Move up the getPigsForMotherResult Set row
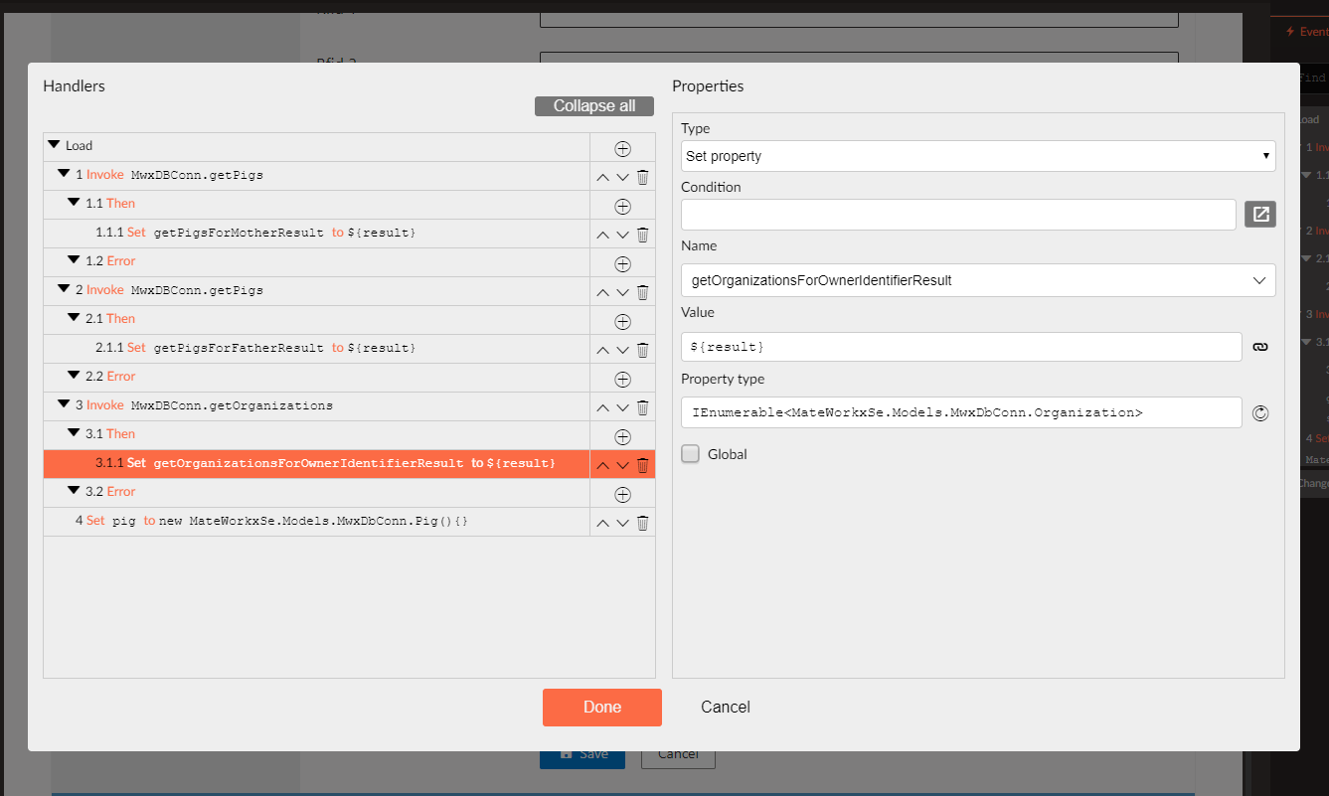This screenshot has height=796, width=1329. (602, 236)
